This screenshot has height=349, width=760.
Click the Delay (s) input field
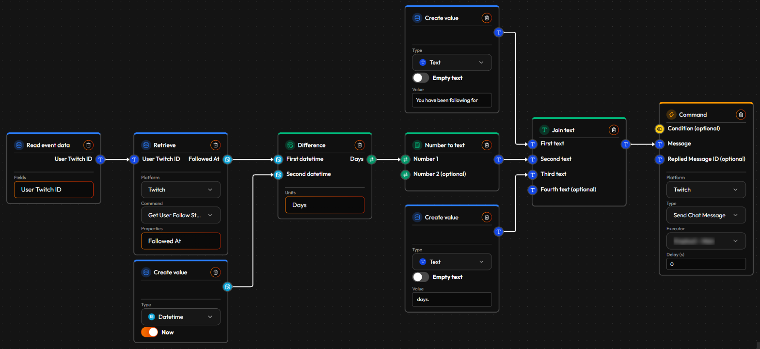(x=706, y=264)
